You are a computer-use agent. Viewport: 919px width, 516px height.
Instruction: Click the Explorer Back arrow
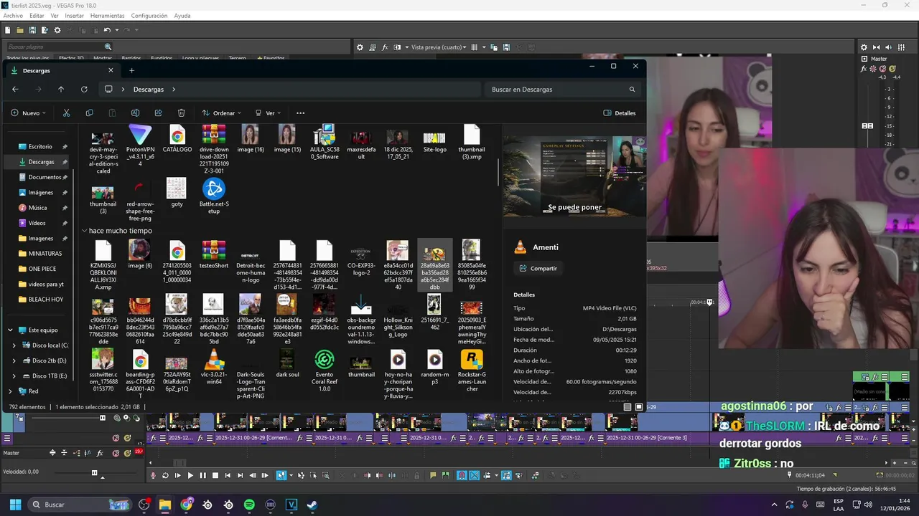15,90
